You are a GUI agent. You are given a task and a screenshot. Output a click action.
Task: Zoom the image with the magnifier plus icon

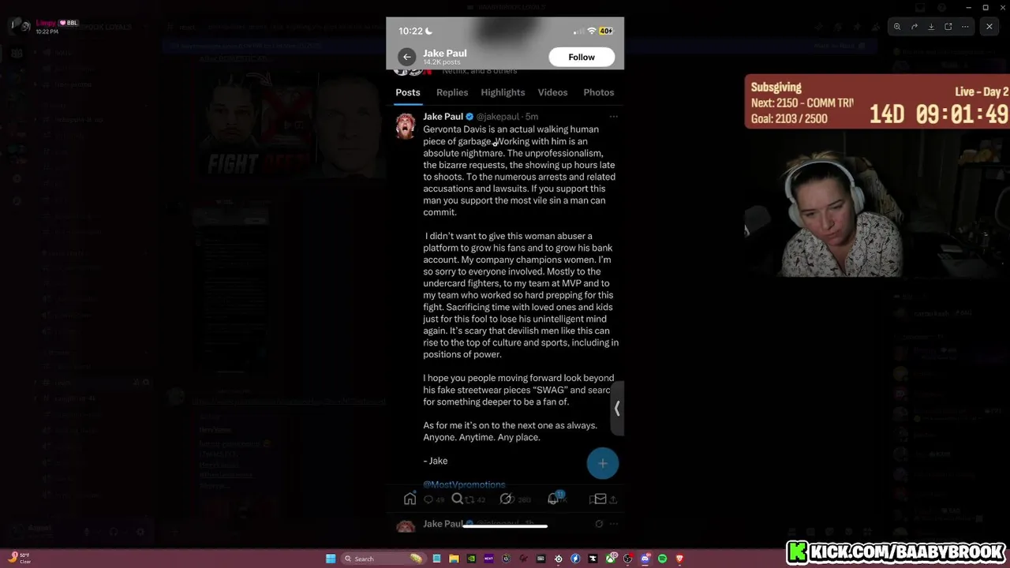[897, 27]
